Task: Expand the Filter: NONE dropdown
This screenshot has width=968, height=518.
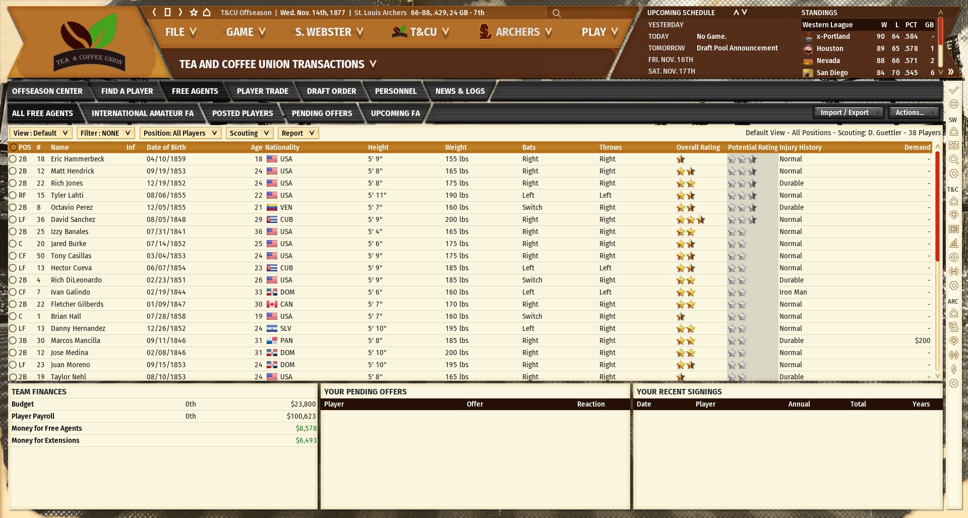Action: pyautogui.click(x=105, y=133)
